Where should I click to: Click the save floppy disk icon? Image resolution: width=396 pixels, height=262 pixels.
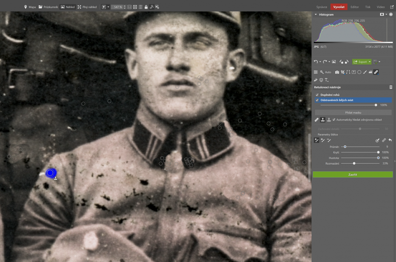pyautogui.click(x=375, y=62)
